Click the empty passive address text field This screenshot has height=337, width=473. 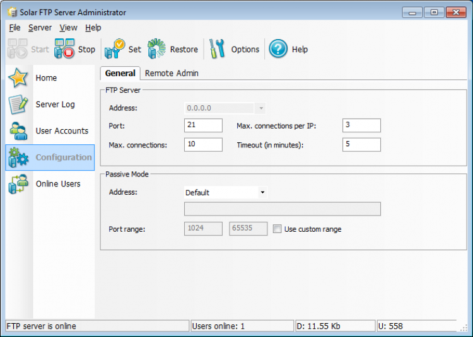[x=283, y=209]
